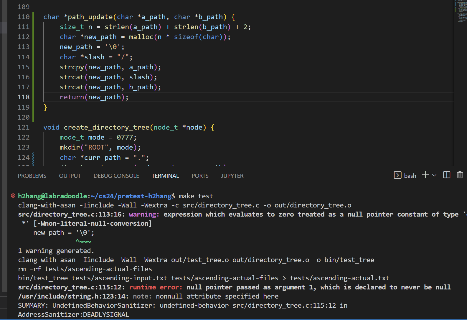Click the curr_path declaration on line 124

(x=104, y=158)
